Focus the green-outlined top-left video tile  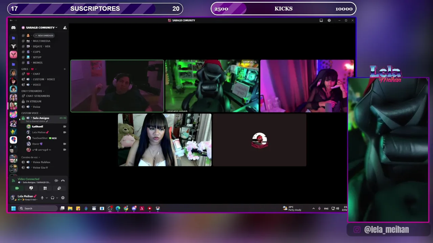pos(117,86)
